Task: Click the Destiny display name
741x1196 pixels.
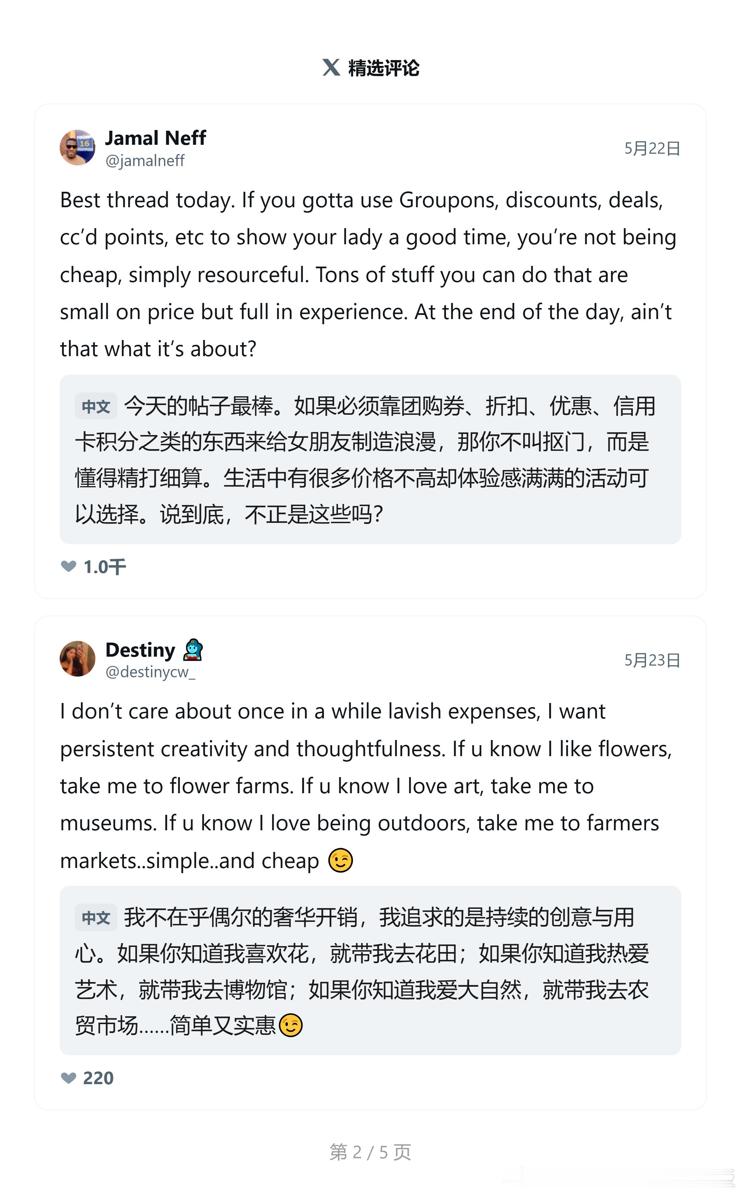Action: click(141, 650)
